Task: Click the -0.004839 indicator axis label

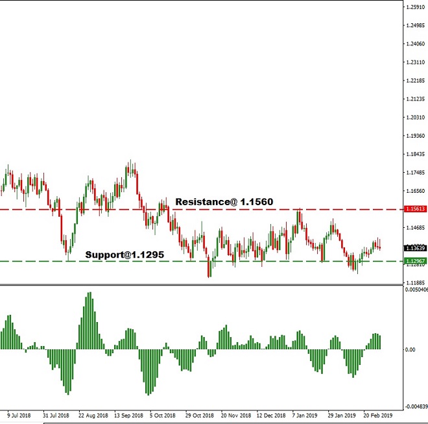Action: [x=416, y=406]
